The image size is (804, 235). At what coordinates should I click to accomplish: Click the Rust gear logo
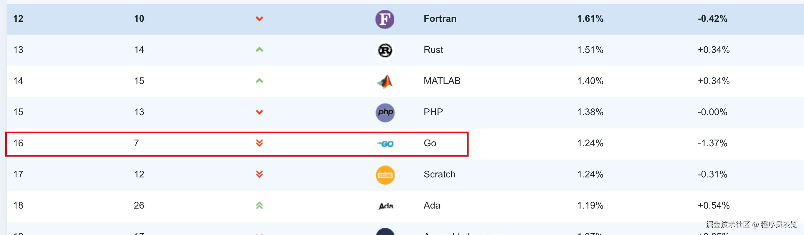click(385, 51)
